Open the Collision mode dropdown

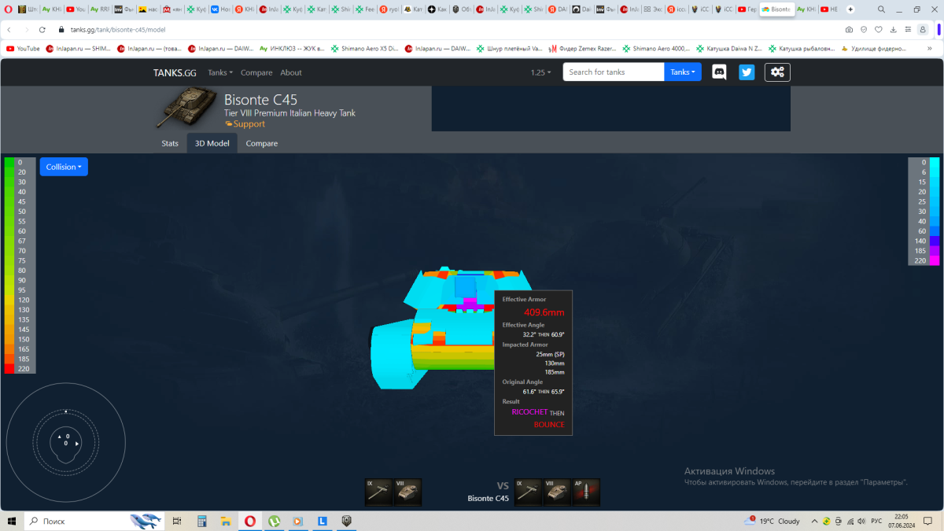[64, 167]
